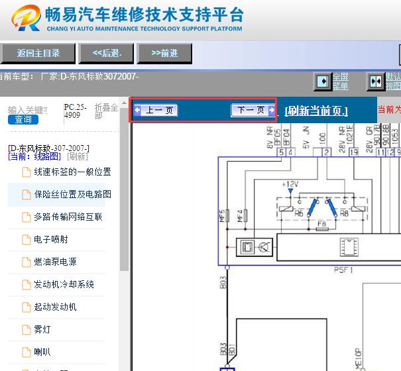The height and width of the screenshot is (371, 401).
Task: Go forward with the >>前进 button
Action: (x=164, y=53)
